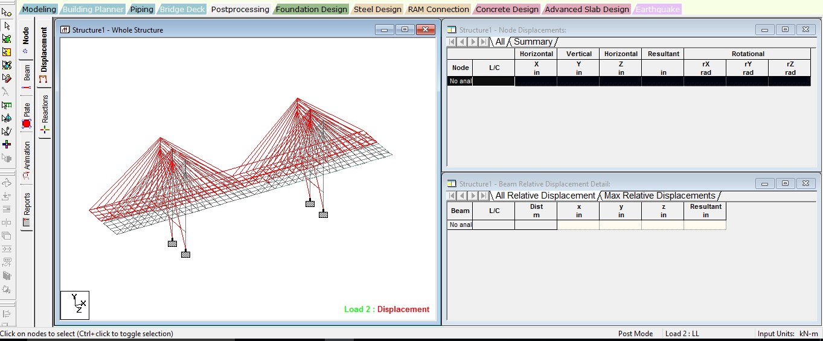Open the Max Relative Displacements tab

(x=659, y=196)
